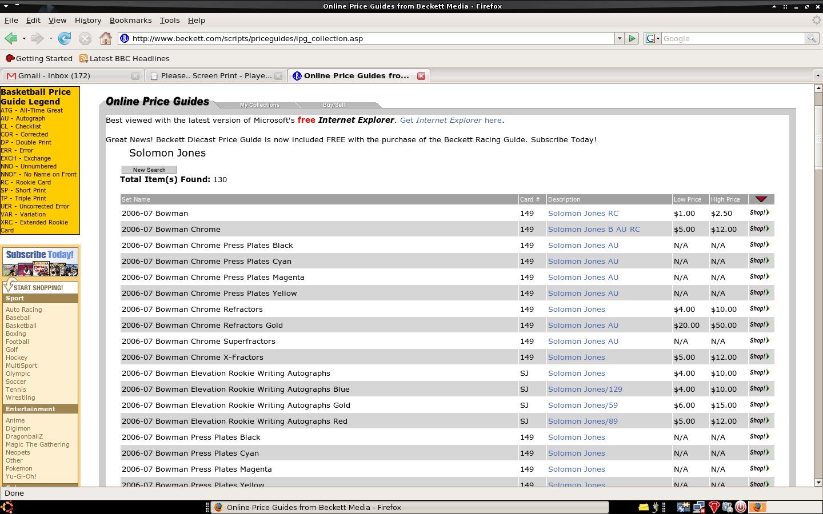
Task: Go back with the green Back arrow
Action: click(10, 38)
